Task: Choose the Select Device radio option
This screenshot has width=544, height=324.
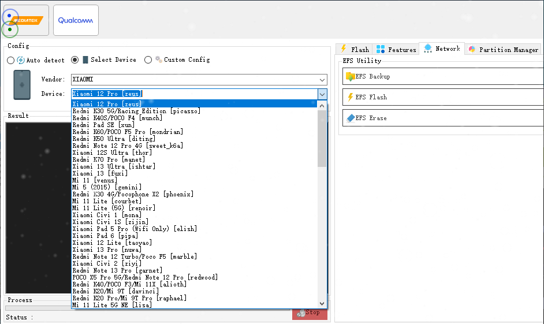Action: pyautogui.click(x=74, y=60)
